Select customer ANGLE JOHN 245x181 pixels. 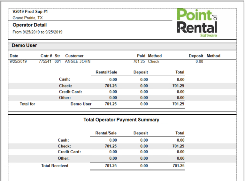pyautogui.click(x=78, y=62)
